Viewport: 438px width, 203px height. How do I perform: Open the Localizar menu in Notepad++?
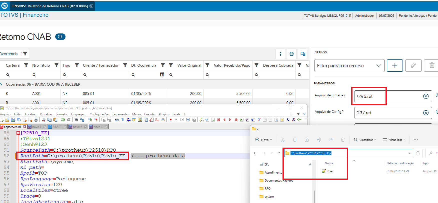point(31,114)
